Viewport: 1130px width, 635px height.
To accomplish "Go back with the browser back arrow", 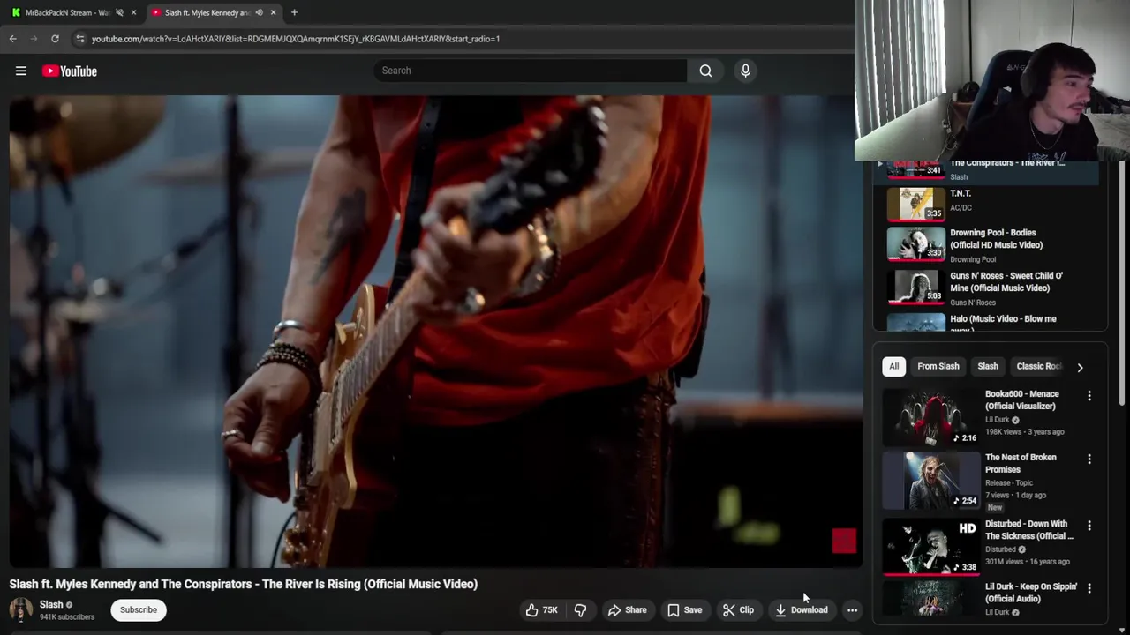I will point(12,39).
